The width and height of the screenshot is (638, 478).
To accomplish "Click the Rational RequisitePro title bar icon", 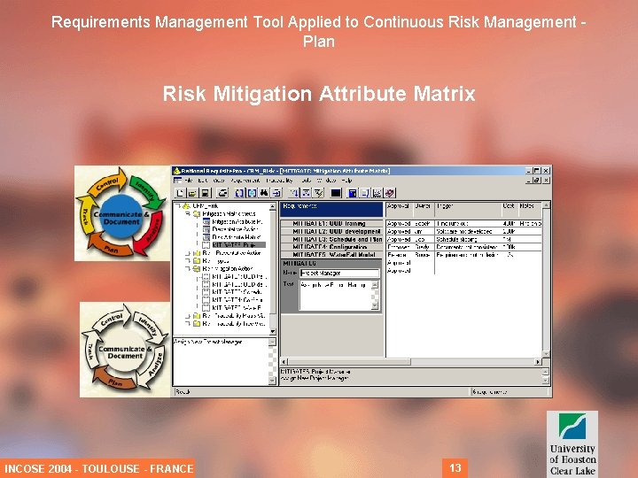I will click(x=177, y=171).
